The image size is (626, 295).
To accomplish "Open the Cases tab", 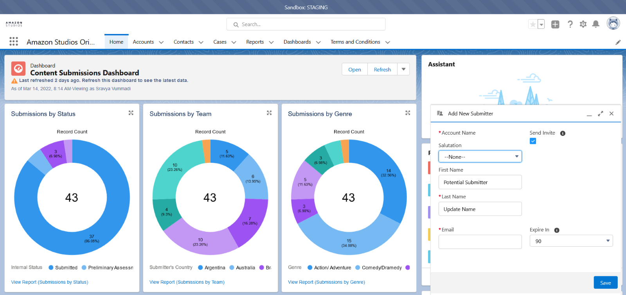I will (x=220, y=42).
